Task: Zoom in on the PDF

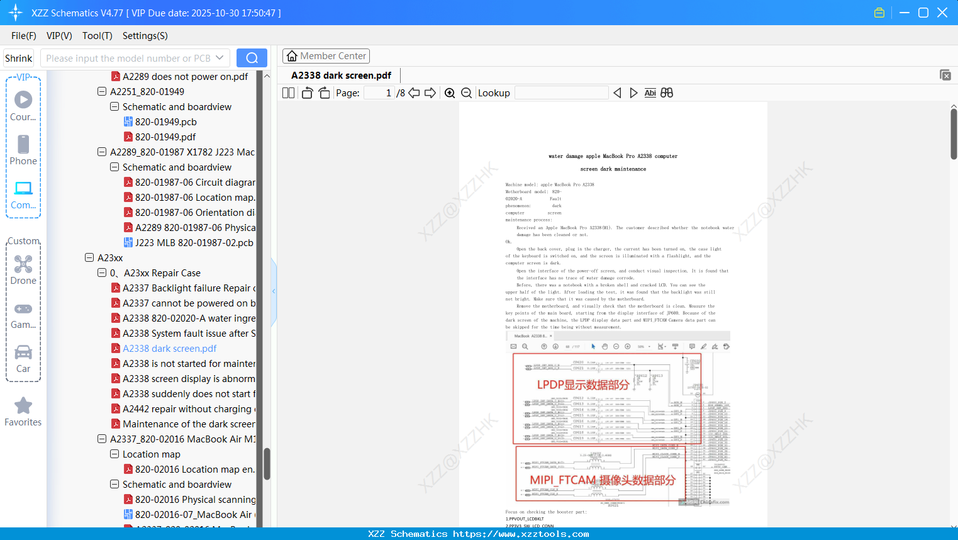Action: (450, 93)
